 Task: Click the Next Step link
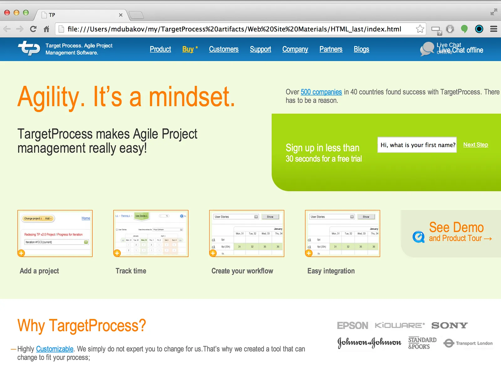[x=476, y=145]
